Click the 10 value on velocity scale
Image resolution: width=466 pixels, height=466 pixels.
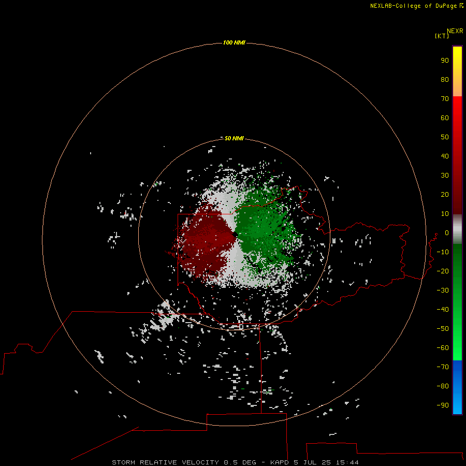point(445,214)
